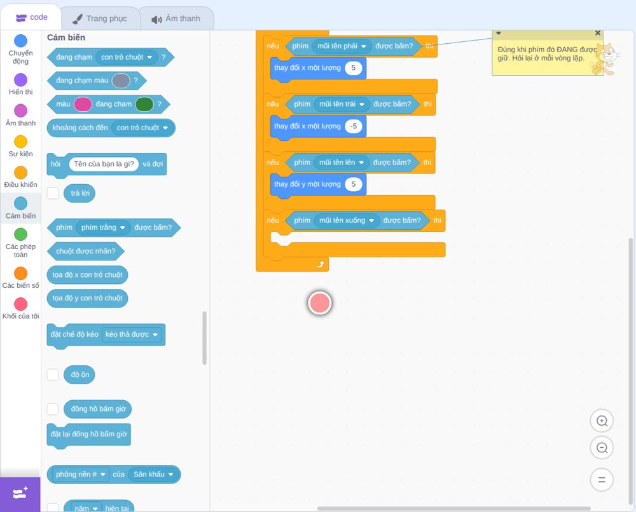
Task: Reset workspace zoom to default
Action: point(602,480)
